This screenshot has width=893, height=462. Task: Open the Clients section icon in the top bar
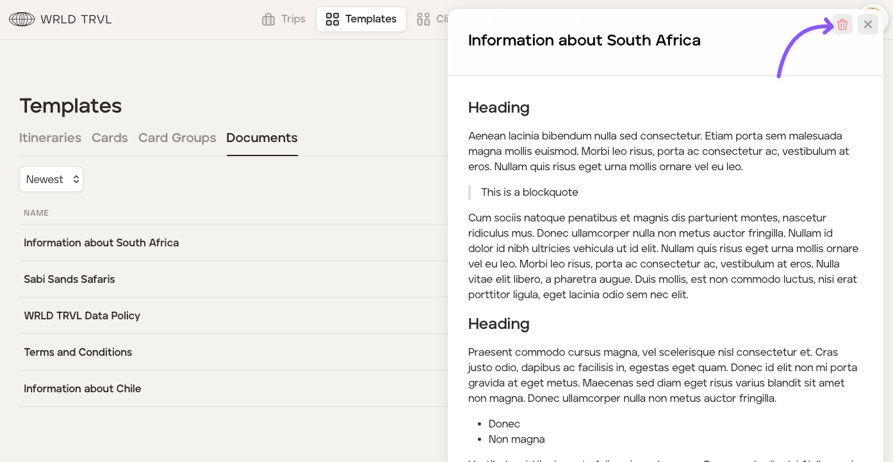[x=423, y=19]
